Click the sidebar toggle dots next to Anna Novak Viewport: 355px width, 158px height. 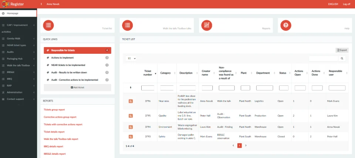(41, 4)
